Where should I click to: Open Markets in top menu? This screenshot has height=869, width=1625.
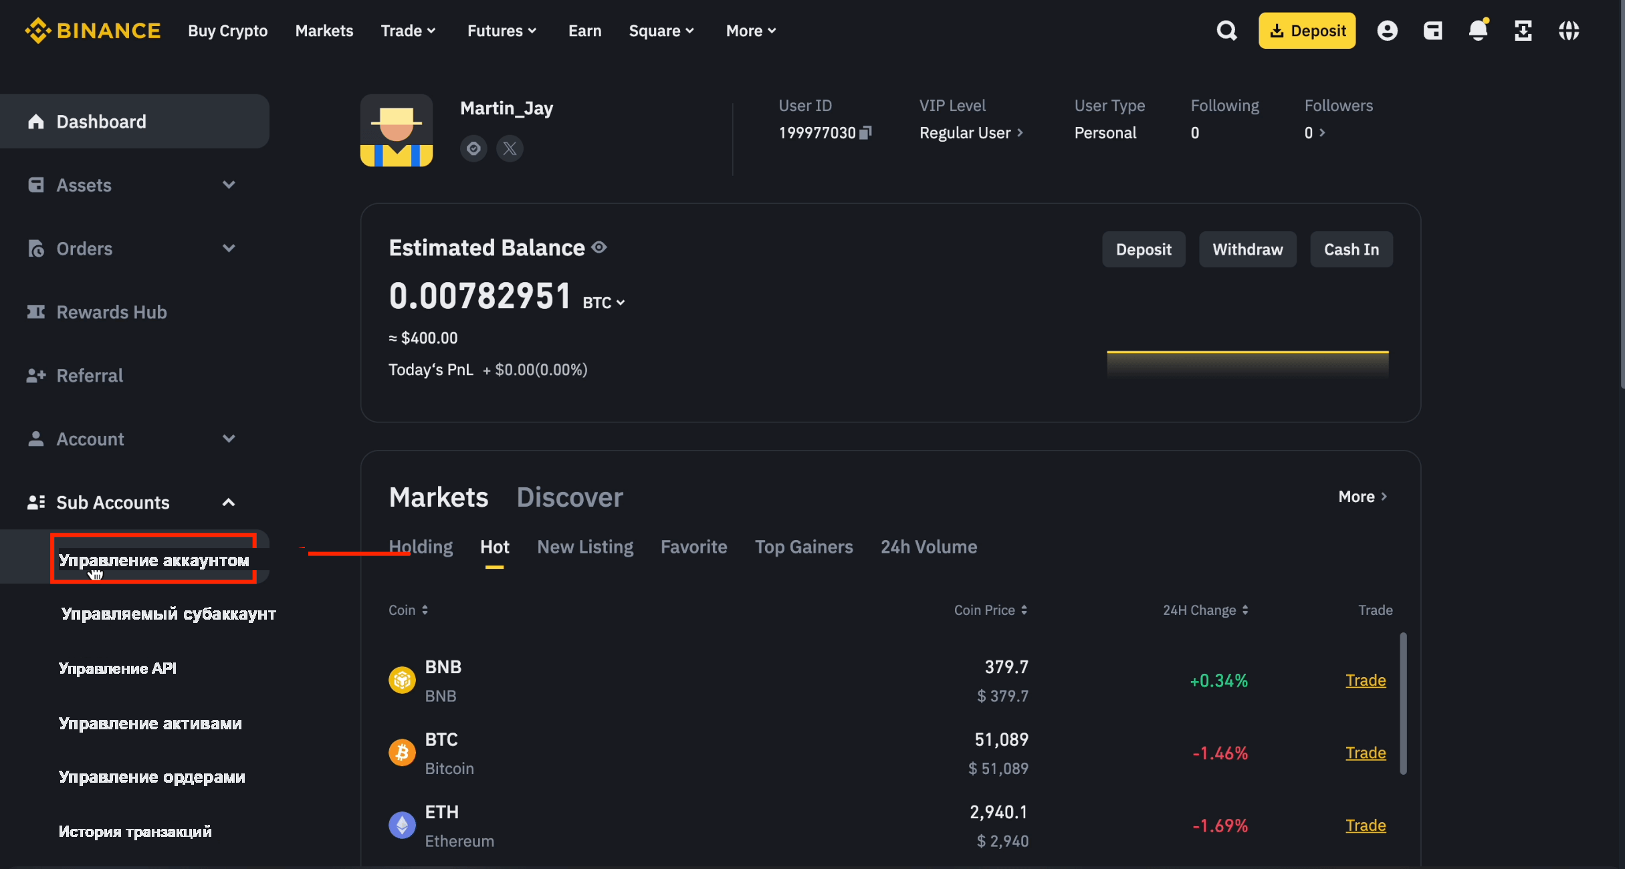pyautogui.click(x=324, y=31)
